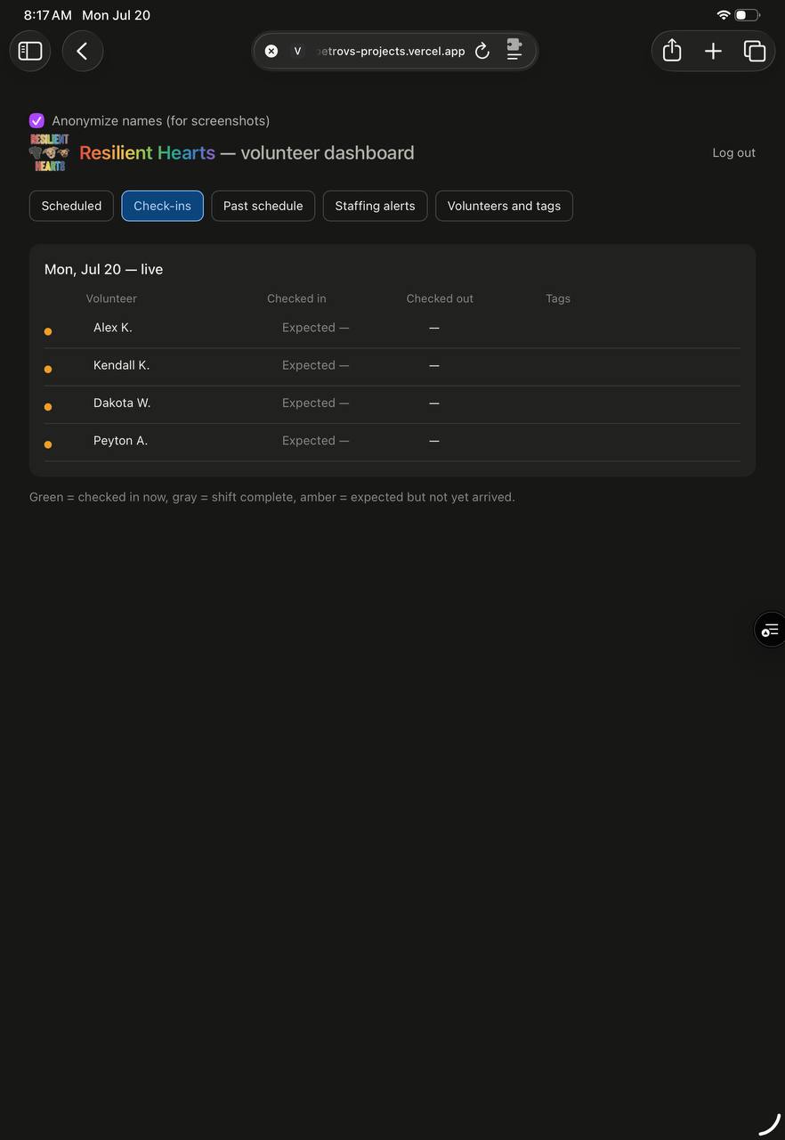
Task: Open the Share sheet icon
Action: [672, 51]
